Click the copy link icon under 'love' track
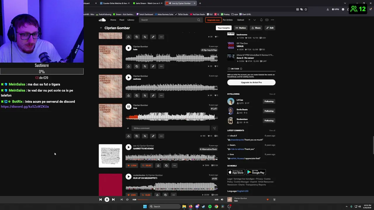This screenshot has height=210, width=374. click(x=137, y=136)
